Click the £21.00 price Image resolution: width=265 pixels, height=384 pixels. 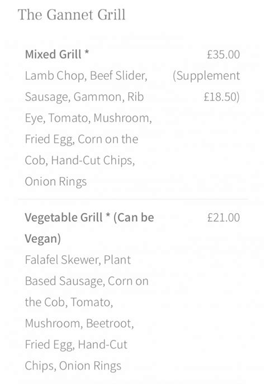(223, 218)
